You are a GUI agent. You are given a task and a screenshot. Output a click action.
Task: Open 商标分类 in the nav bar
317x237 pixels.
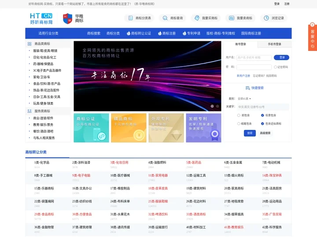click(x=113, y=33)
